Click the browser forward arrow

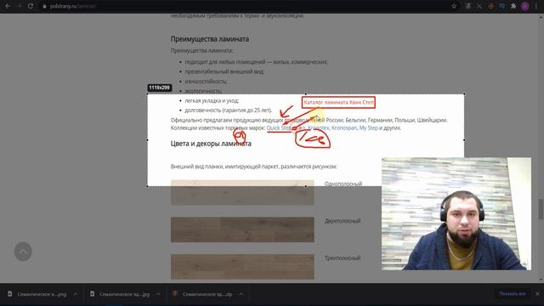pos(19,6)
